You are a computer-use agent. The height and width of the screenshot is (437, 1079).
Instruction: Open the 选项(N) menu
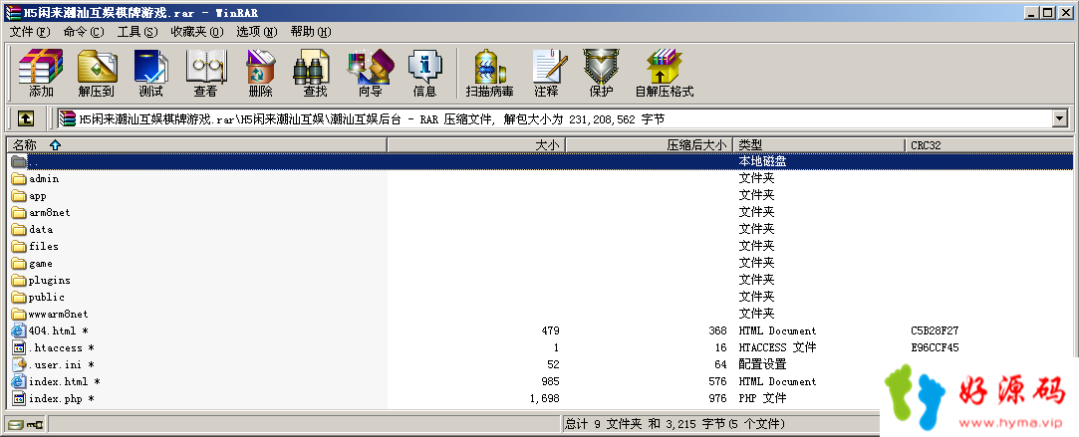click(257, 32)
